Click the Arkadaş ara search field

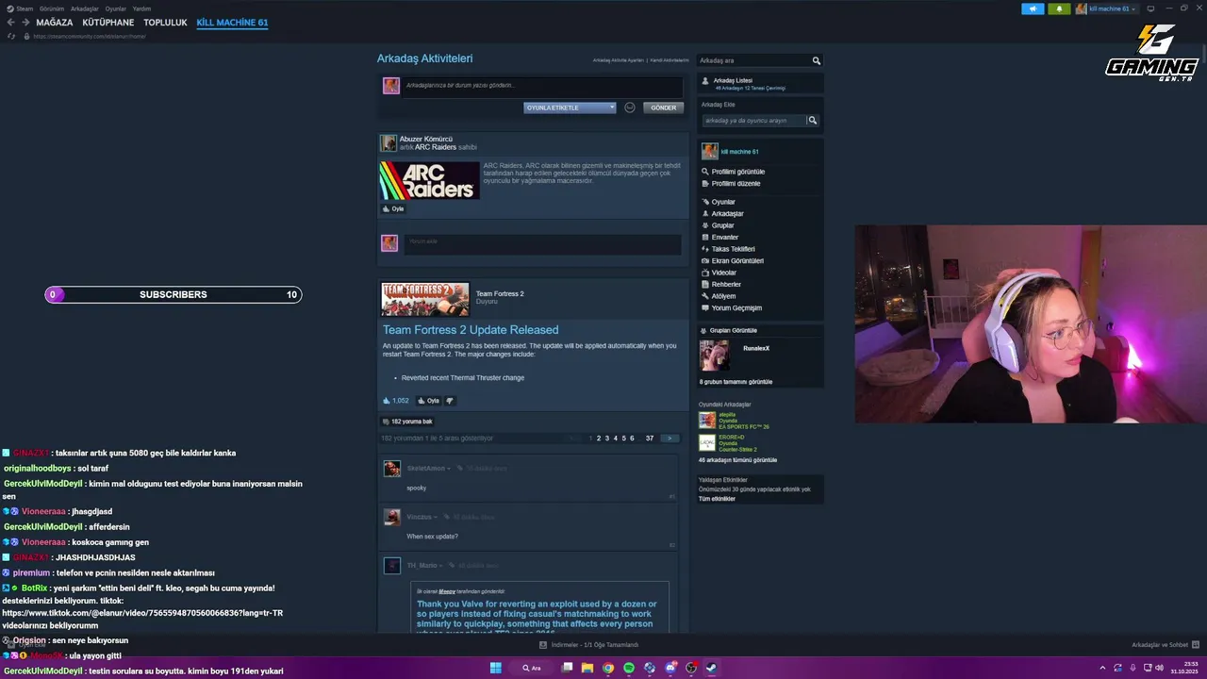(754, 60)
